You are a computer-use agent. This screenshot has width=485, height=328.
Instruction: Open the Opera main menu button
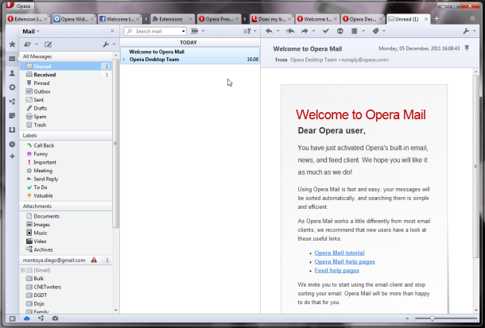tap(20, 6)
